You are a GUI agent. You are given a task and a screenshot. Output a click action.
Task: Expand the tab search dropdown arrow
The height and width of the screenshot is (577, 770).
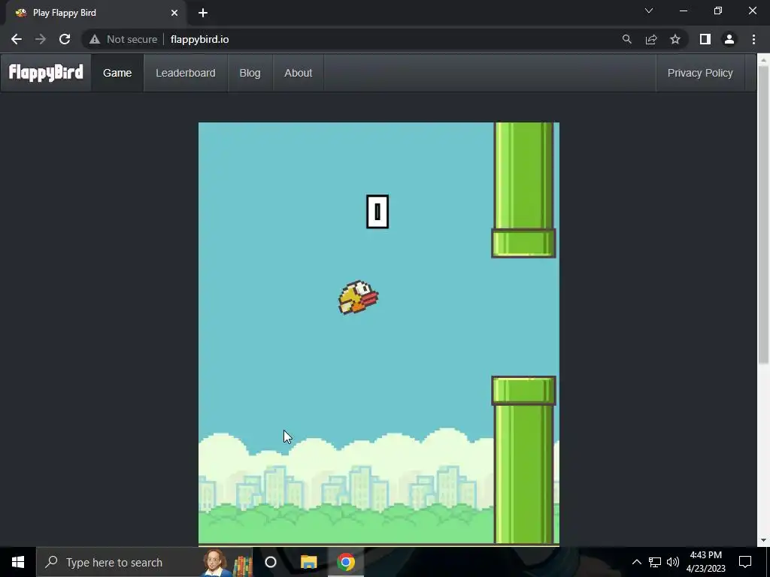(x=649, y=11)
